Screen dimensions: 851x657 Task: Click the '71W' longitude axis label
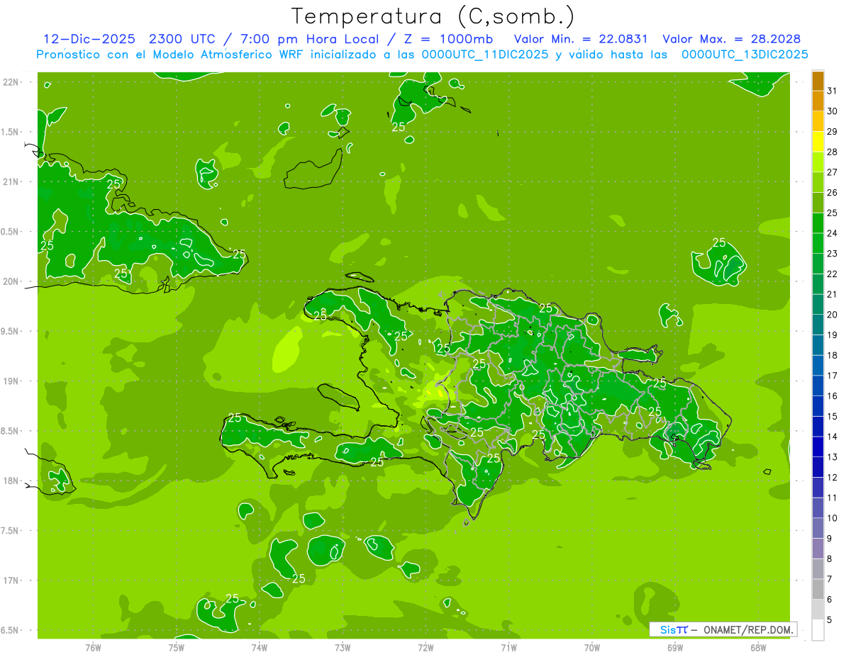(x=508, y=648)
